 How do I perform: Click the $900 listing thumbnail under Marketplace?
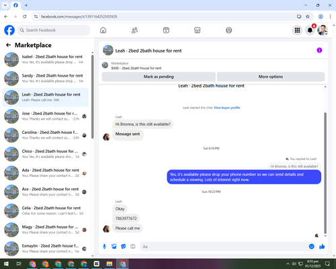[105, 65]
